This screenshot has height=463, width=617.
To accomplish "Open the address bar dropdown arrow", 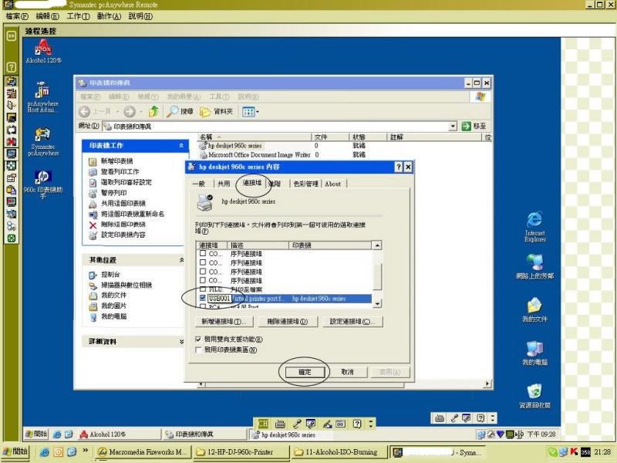I will [x=455, y=126].
